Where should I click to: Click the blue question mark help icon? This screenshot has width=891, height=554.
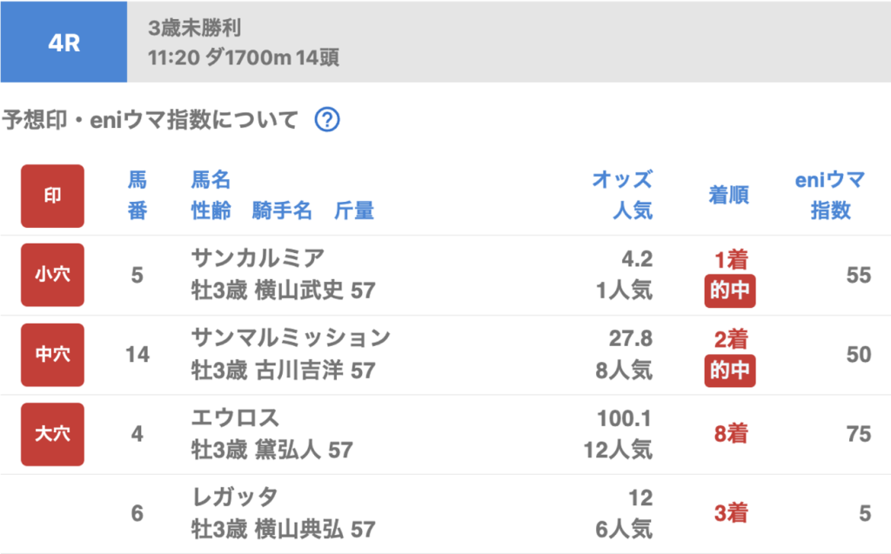pos(326,120)
